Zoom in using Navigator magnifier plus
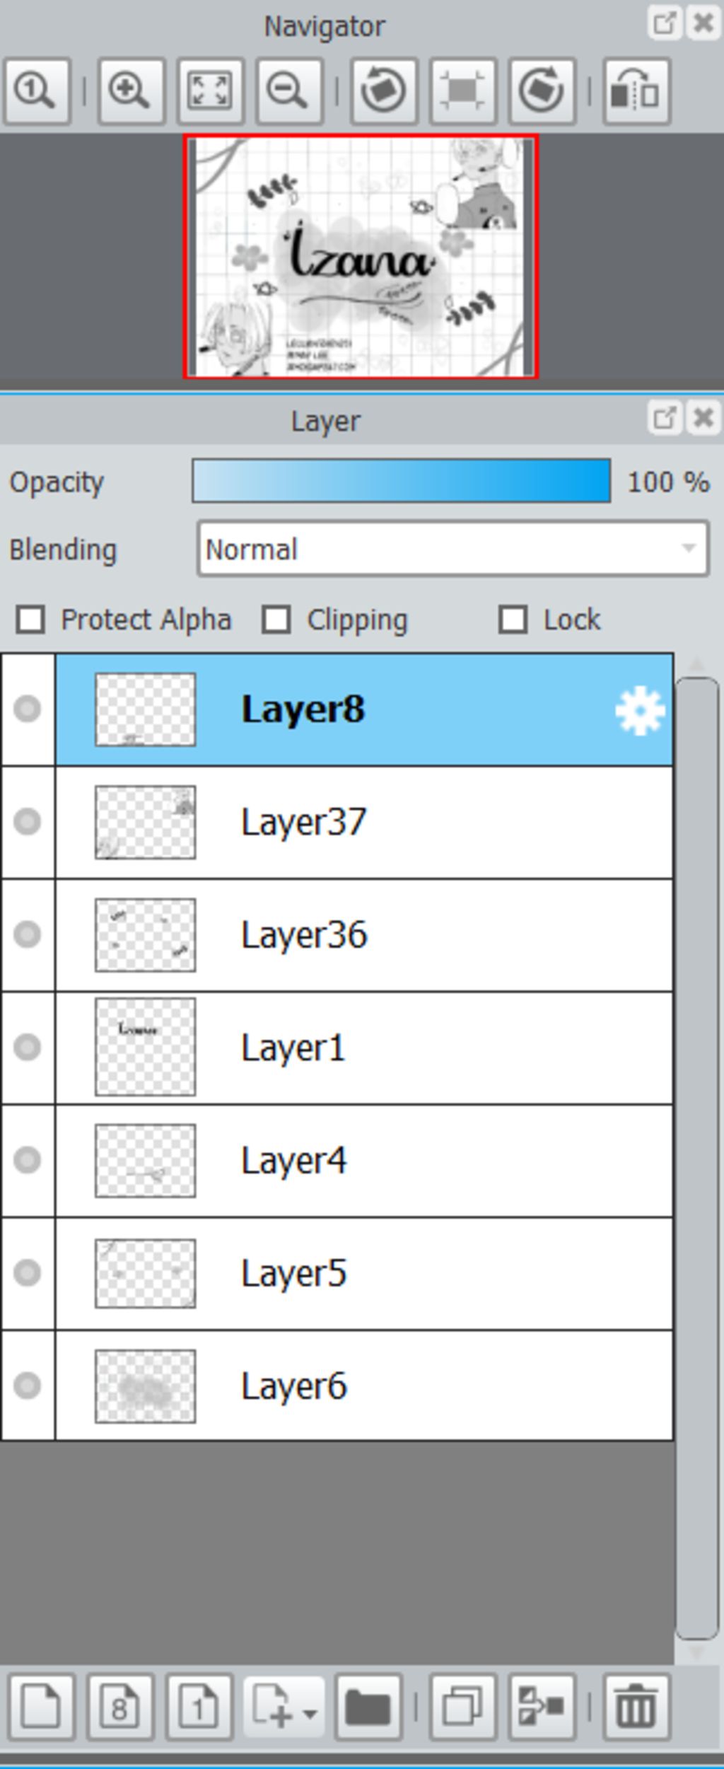 click(132, 92)
